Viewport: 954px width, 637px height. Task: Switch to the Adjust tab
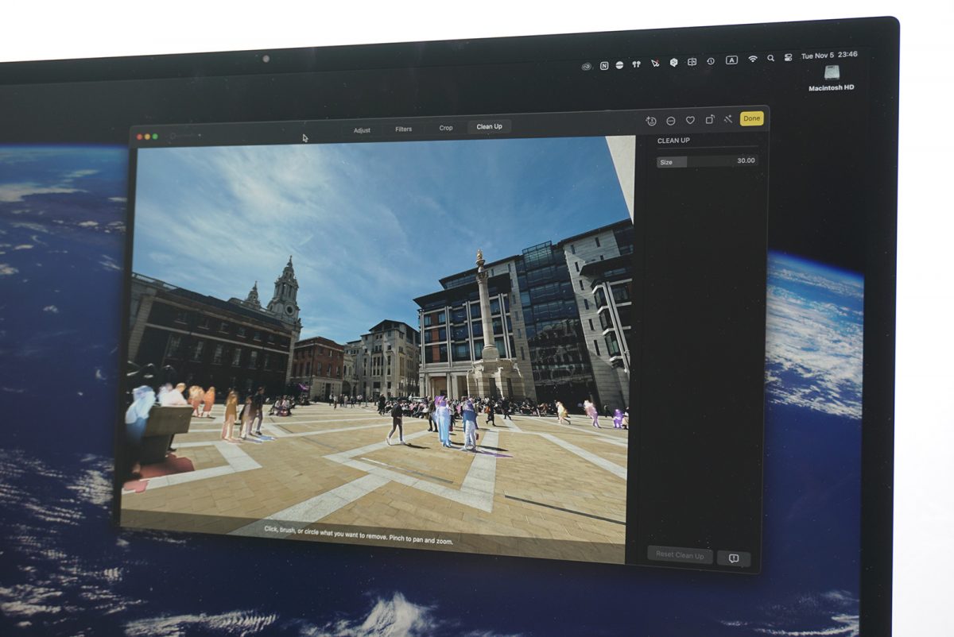pyautogui.click(x=362, y=129)
